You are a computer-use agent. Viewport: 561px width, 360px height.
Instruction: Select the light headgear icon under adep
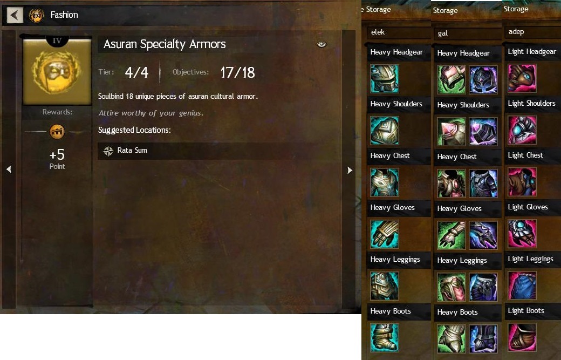[x=522, y=78]
